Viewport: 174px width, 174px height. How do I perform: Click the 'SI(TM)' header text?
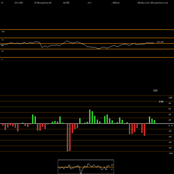point(66,3)
